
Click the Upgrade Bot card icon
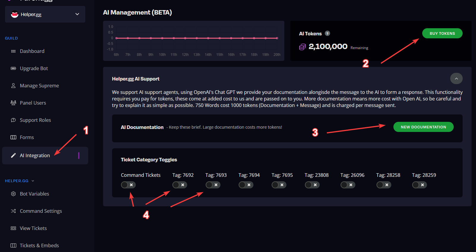click(x=13, y=68)
